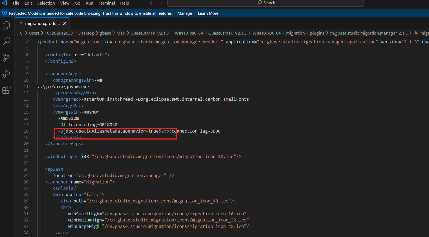429x237 pixels.
Task: Open the Search view in activity bar
Action: (x=6, y=41)
